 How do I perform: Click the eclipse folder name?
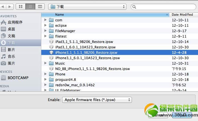pos(61,26)
